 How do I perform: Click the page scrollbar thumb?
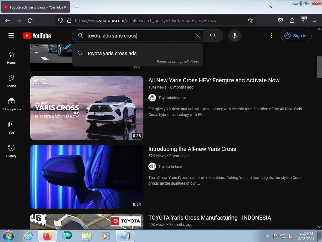pos(319,67)
